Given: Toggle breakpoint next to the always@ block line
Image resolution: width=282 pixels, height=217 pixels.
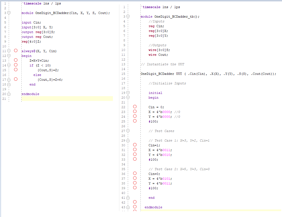Looking at the screenshot, I should coord(16,51).
